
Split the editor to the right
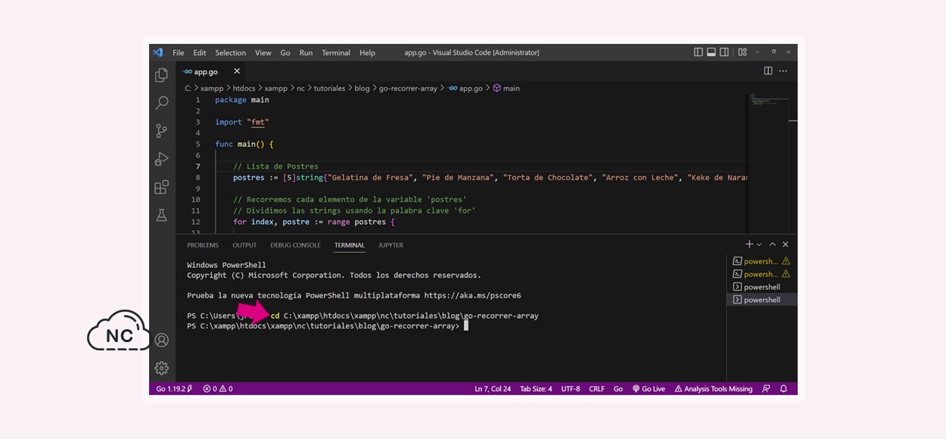pos(768,71)
